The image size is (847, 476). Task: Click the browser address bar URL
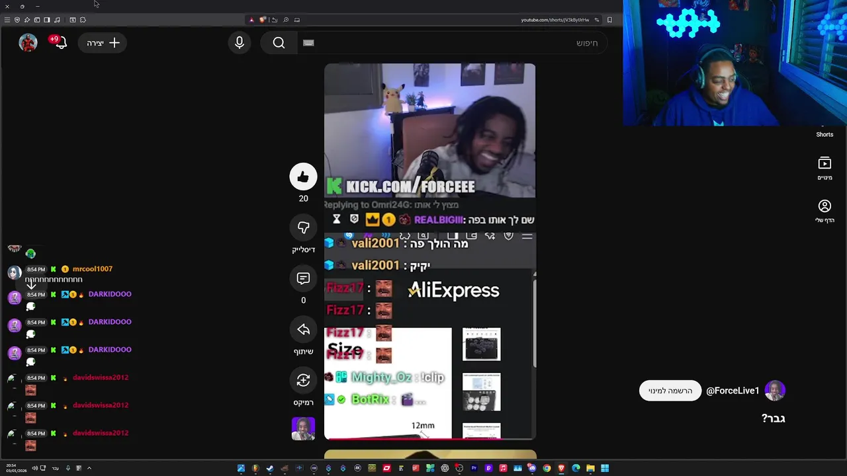pyautogui.click(x=555, y=20)
